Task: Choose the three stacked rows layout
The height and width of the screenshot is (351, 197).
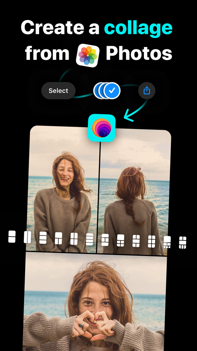Action: [43, 238]
